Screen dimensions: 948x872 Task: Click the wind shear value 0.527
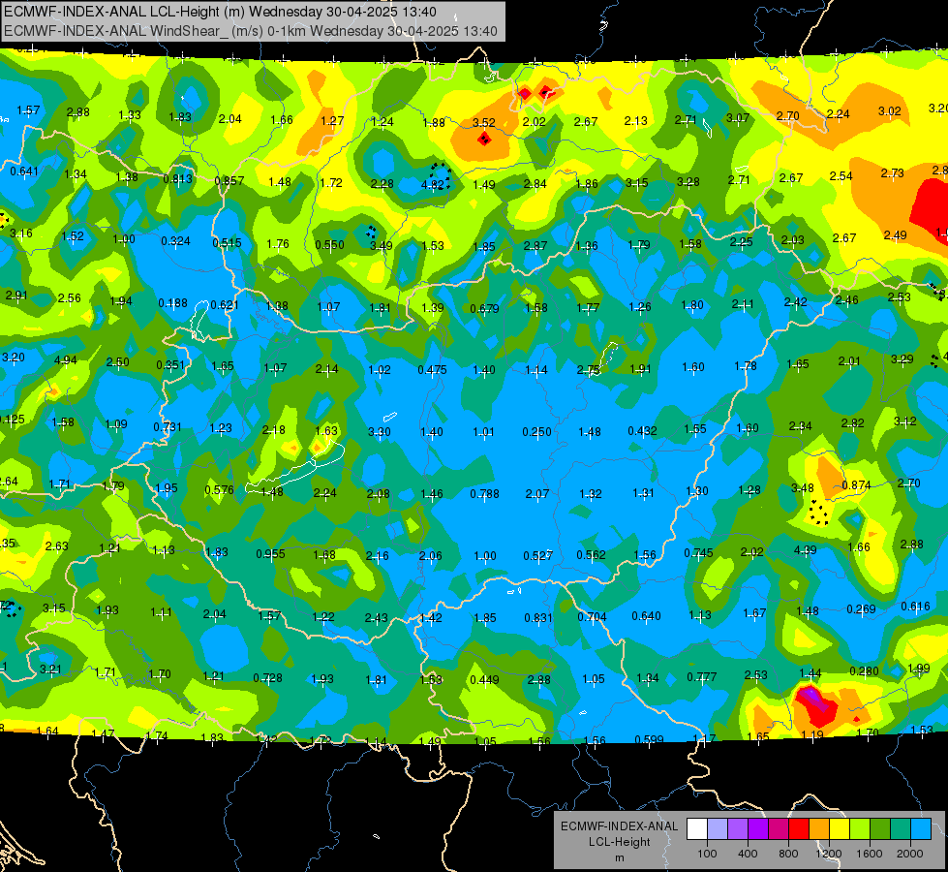tap(537, 556)
